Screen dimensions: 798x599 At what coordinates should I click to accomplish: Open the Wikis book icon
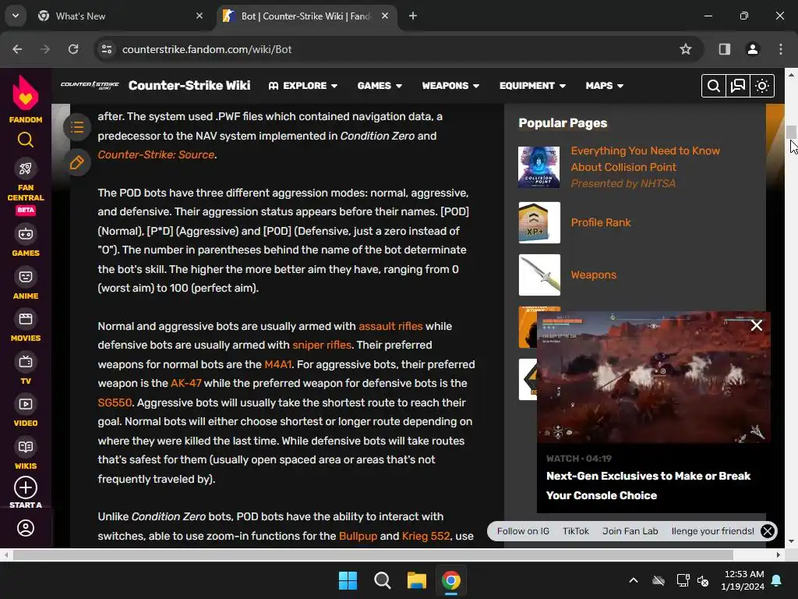tap(26, 447)
